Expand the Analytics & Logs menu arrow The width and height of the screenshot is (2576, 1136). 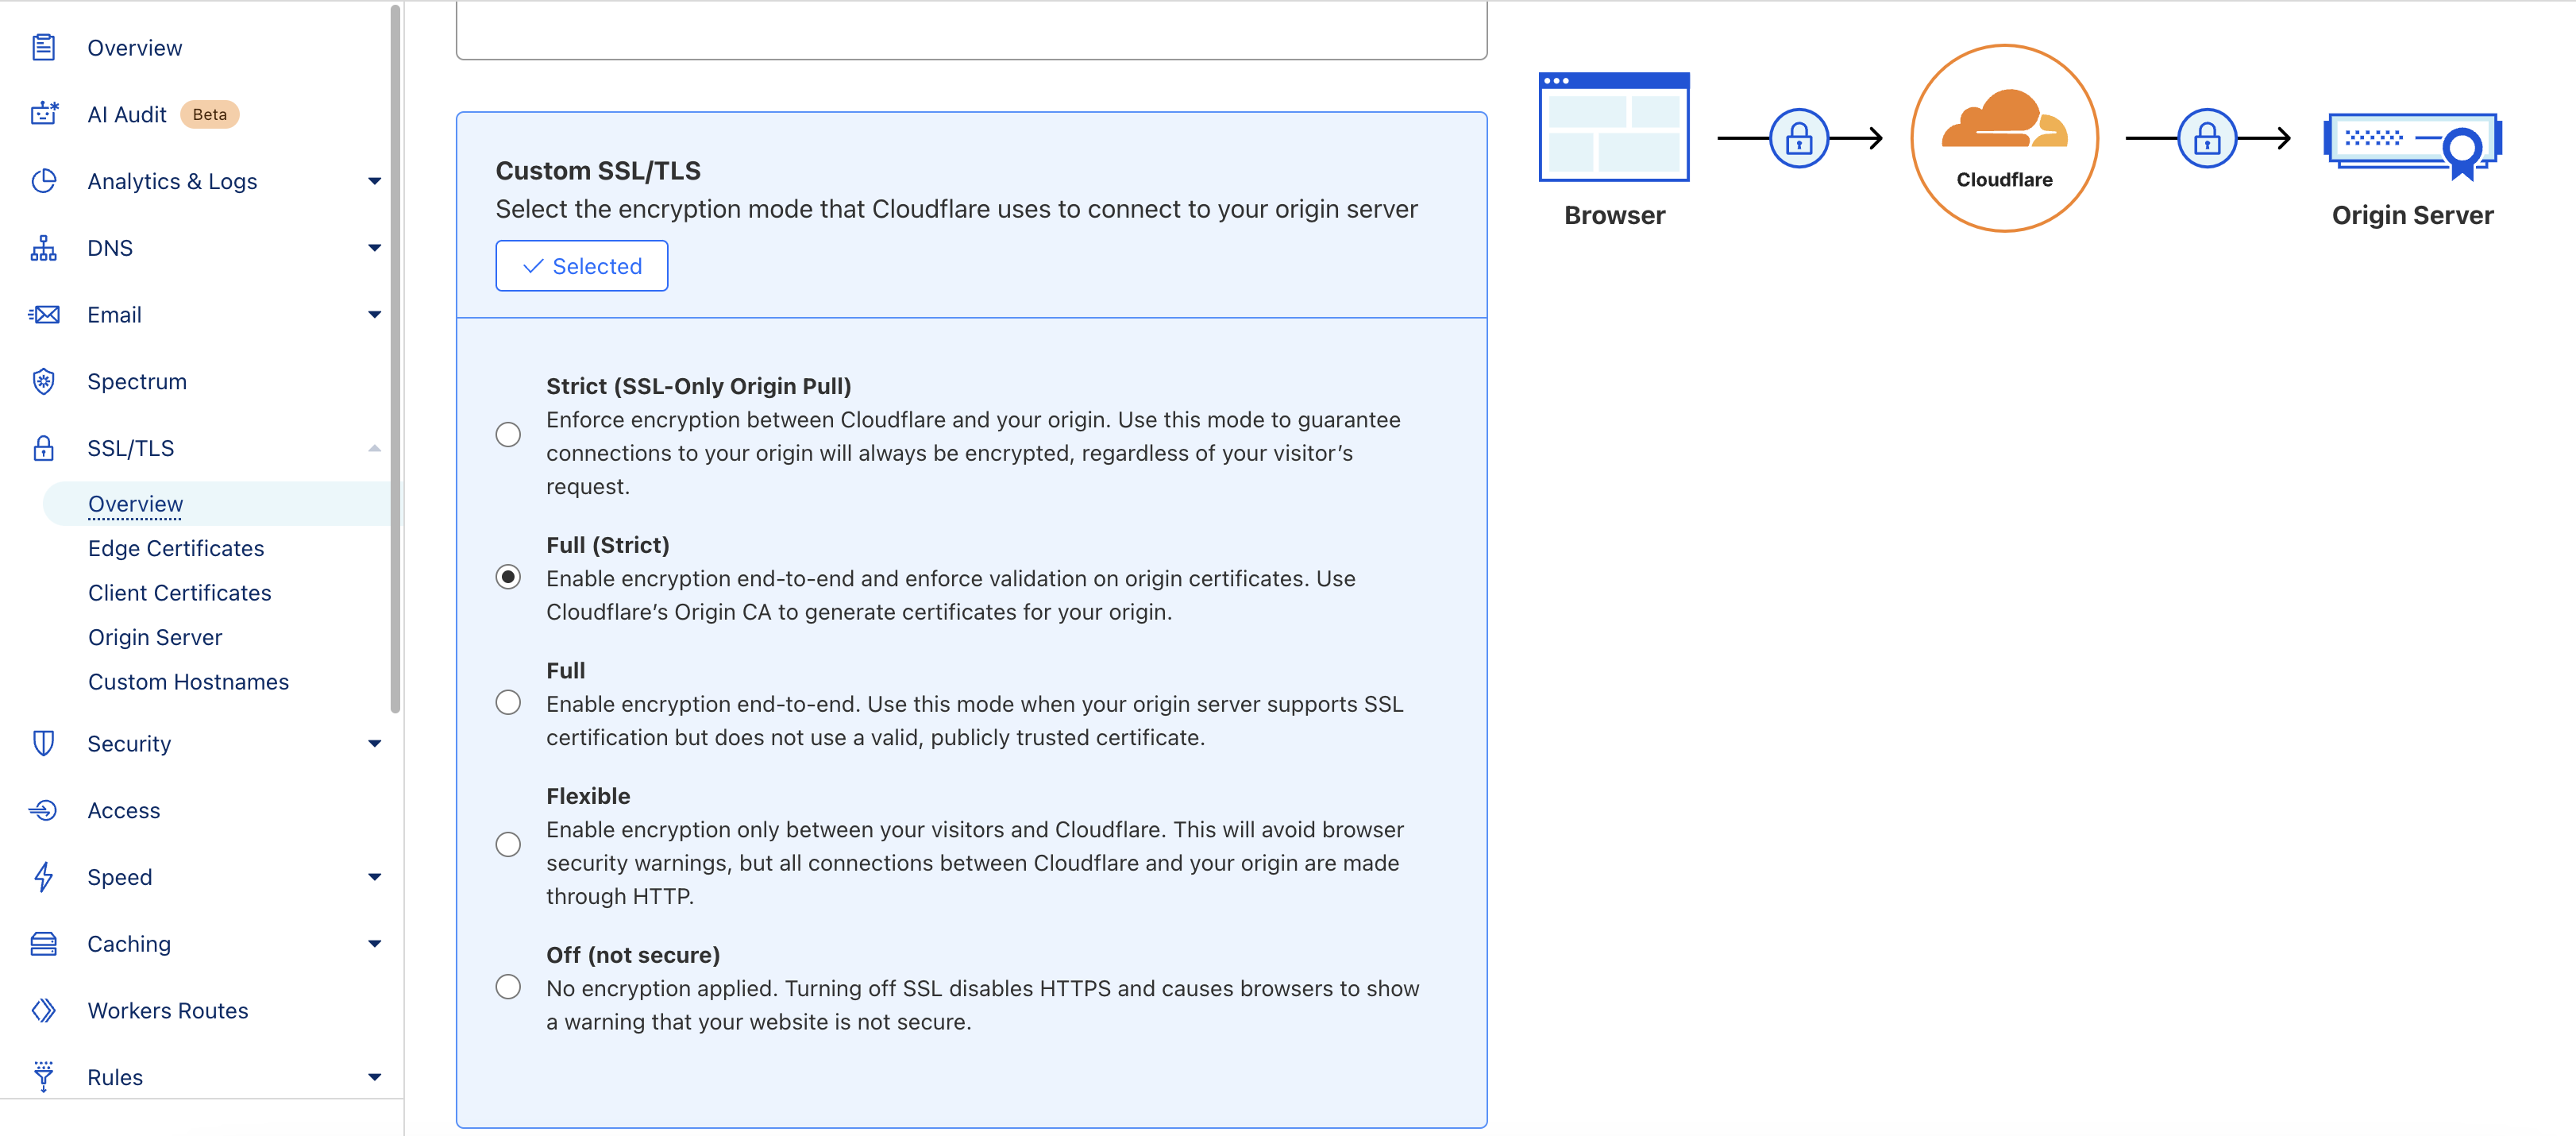pyautogui.click(x=374, y=181)
